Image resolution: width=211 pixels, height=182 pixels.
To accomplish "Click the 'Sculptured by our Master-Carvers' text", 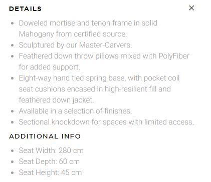I will point(75,45).
